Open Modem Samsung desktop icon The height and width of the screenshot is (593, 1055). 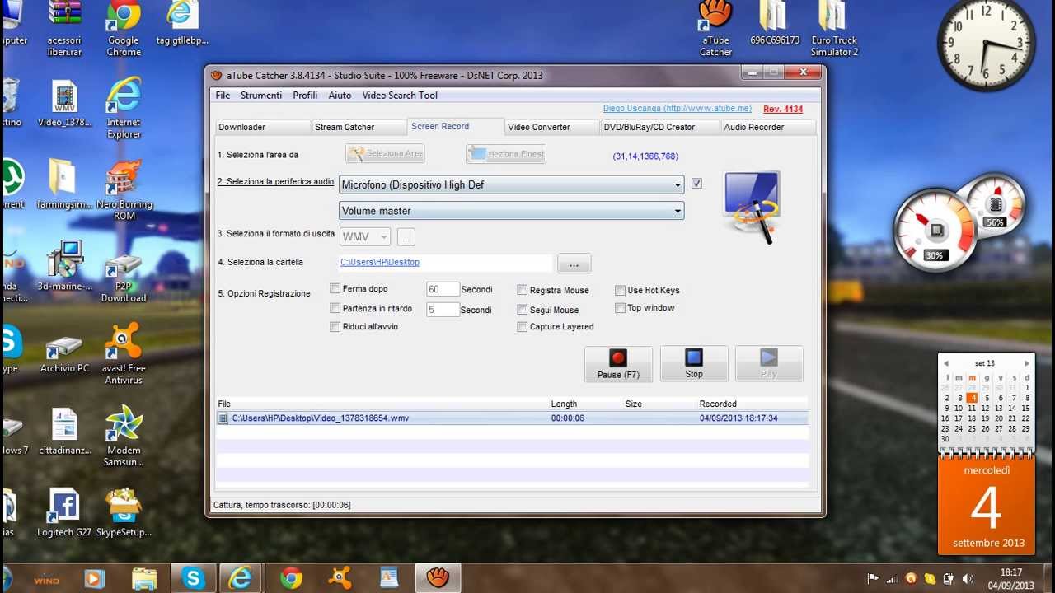point(124,437)
